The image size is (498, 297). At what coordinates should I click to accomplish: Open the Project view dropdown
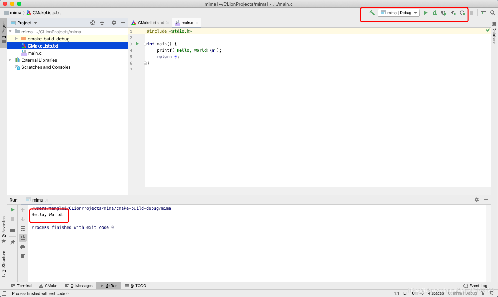coord(24,23)
